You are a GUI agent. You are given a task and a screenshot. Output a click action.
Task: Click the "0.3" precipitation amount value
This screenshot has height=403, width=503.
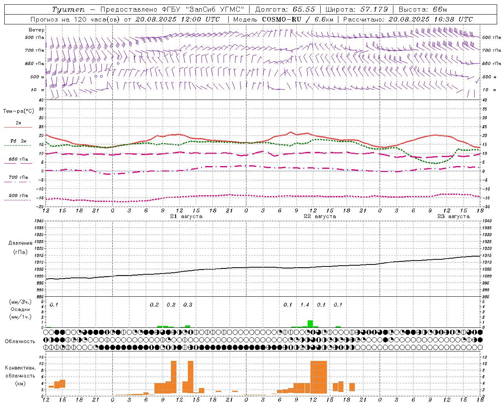point(188,305)
